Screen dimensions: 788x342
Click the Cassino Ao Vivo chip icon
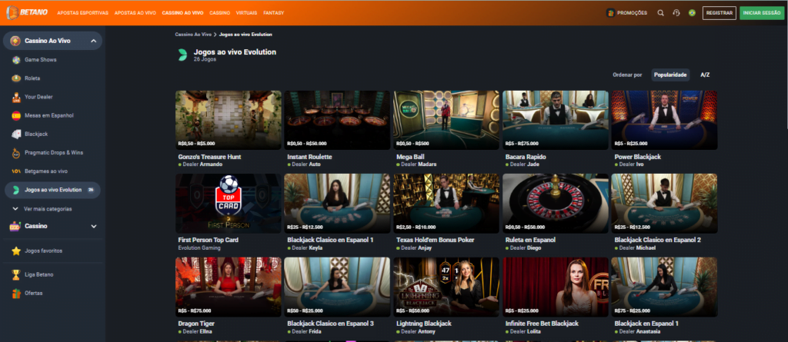[15, 41]
